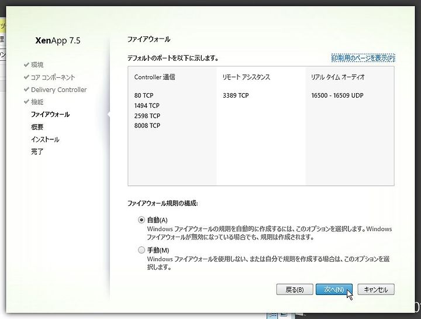Select the ファイアウォール step in sidebar

point(50,115)
